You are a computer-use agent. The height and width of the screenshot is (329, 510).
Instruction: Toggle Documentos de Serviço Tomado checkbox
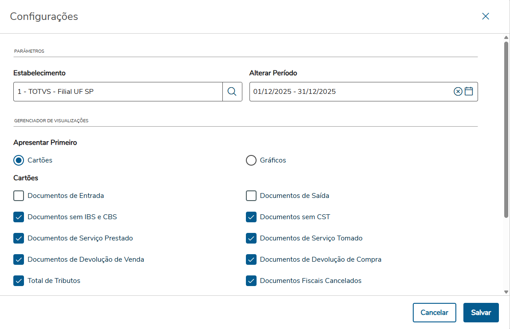(x=251, y=238)
